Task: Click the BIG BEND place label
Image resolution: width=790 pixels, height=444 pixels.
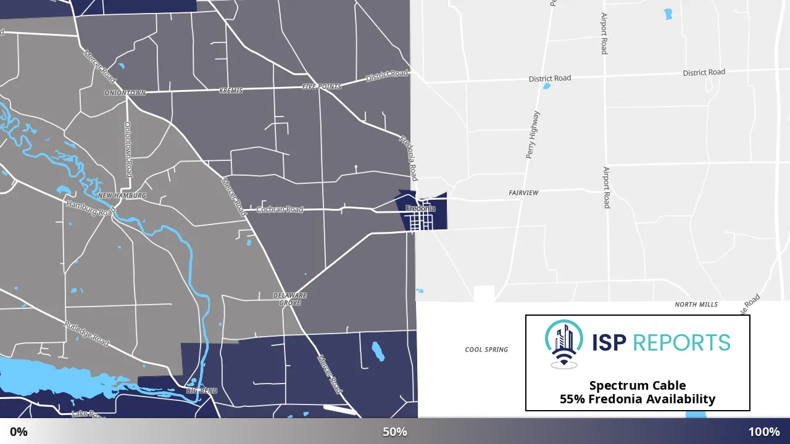Action: (201, 391)
